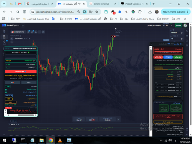Click the horizontal line icon in chart toolbar
The width and height of the screenshot is (192, 144).
40,32
